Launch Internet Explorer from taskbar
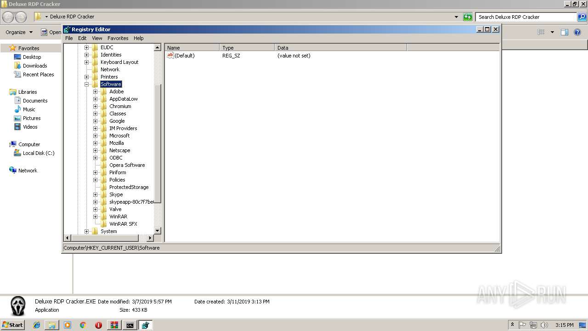This screenshot has height=331, width=588. pyautogui.click(x=37, y=325)
